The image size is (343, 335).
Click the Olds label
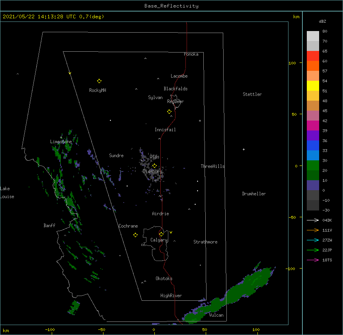point(154,157)
